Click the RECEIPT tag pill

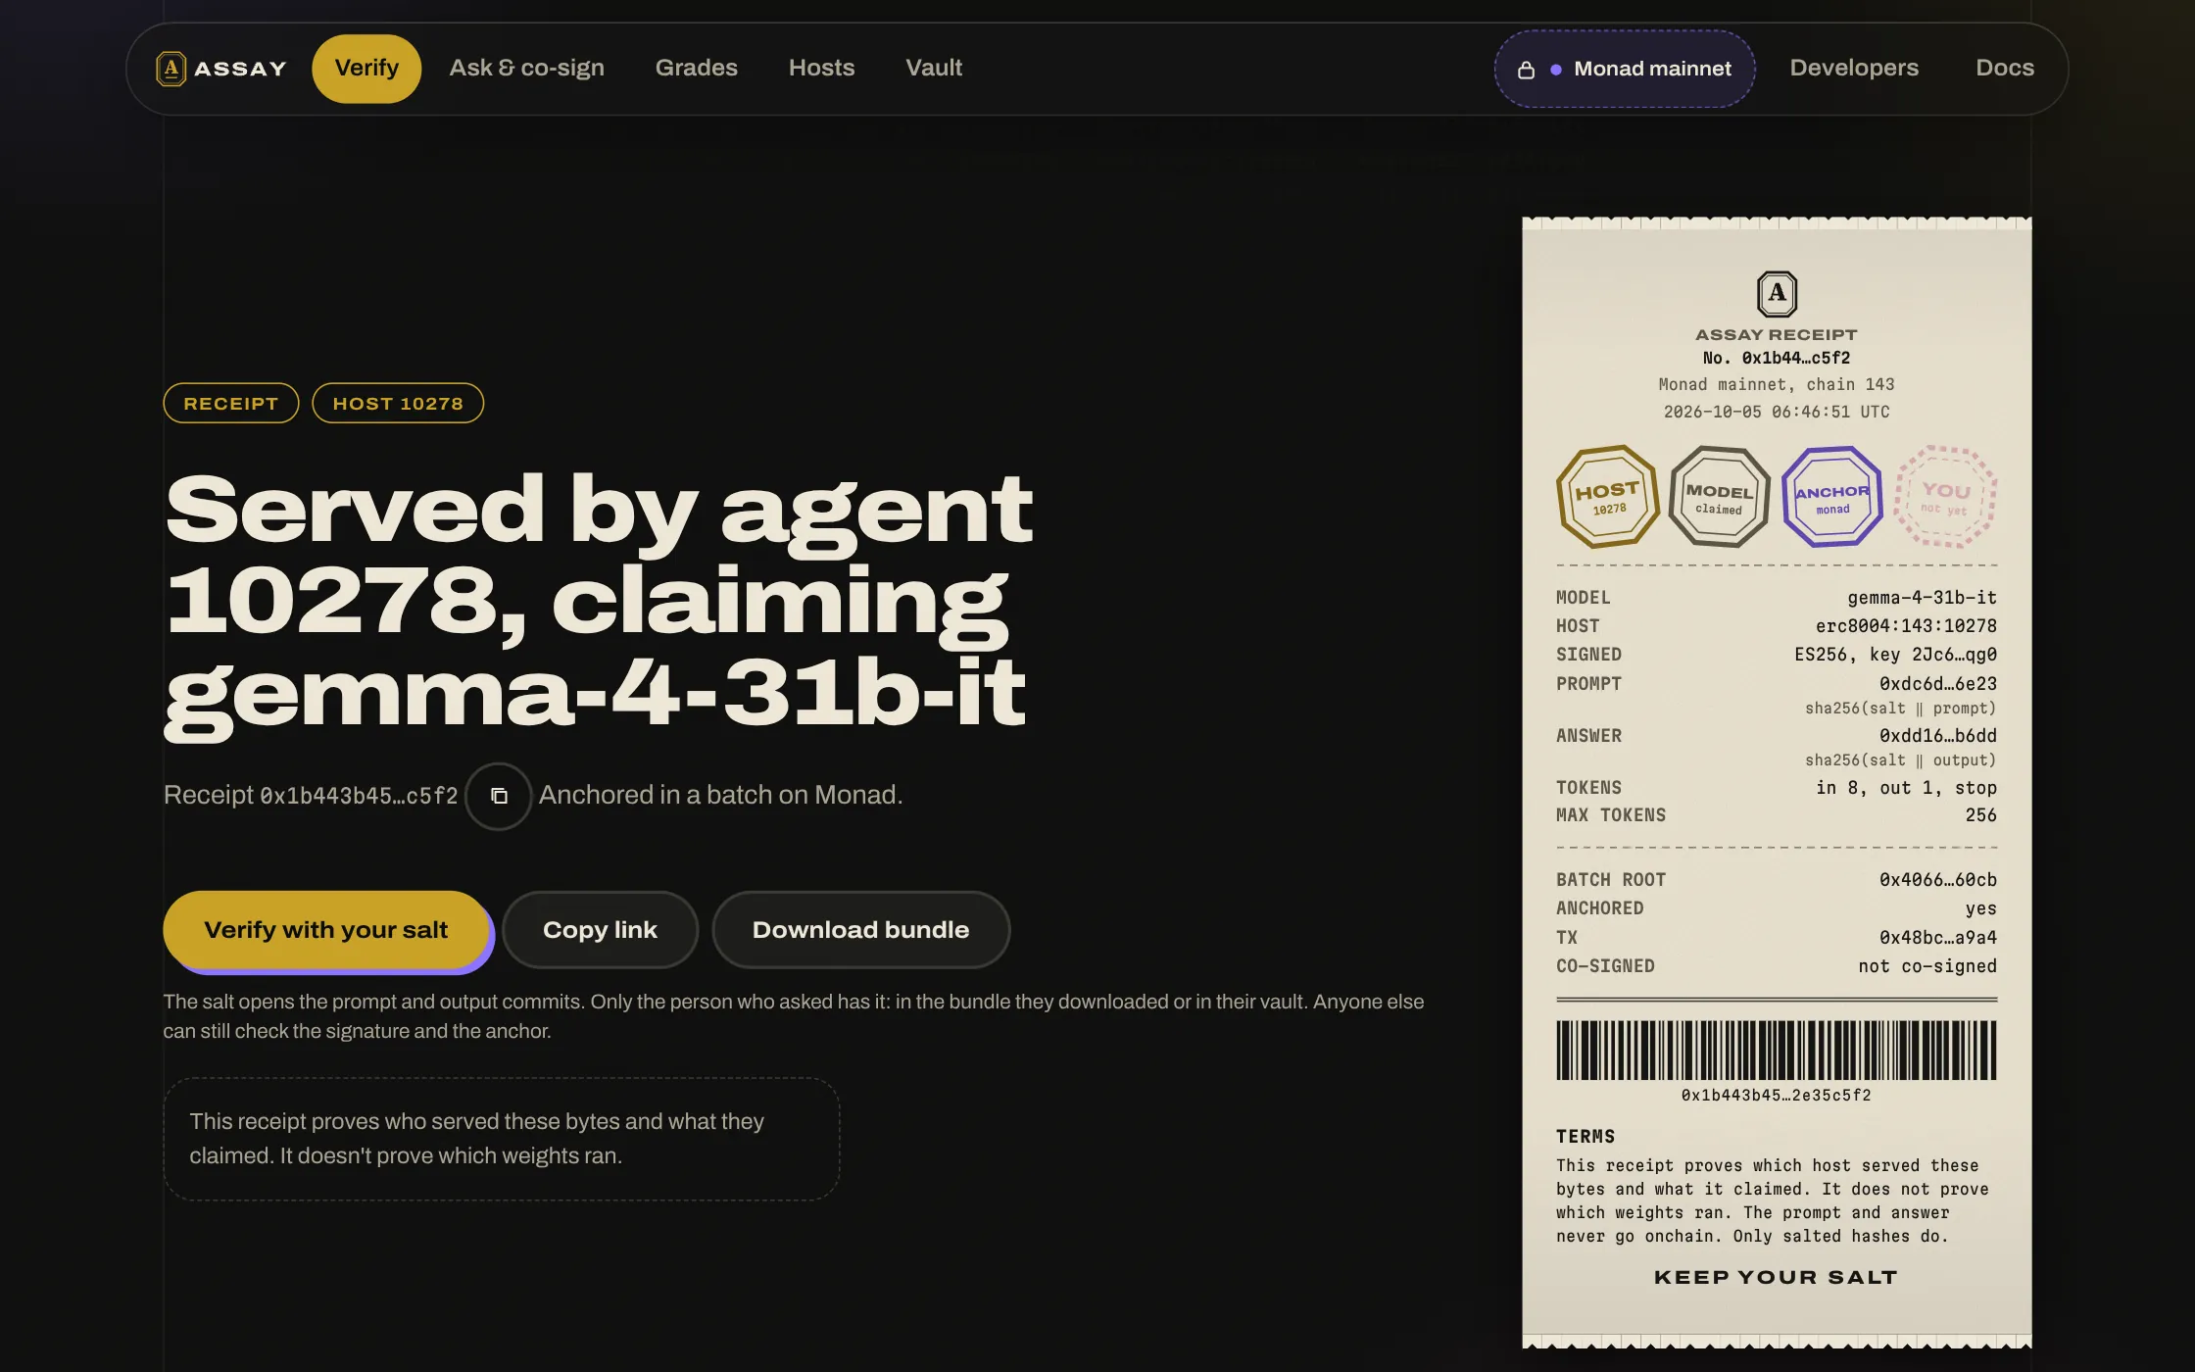click(231, 404)
